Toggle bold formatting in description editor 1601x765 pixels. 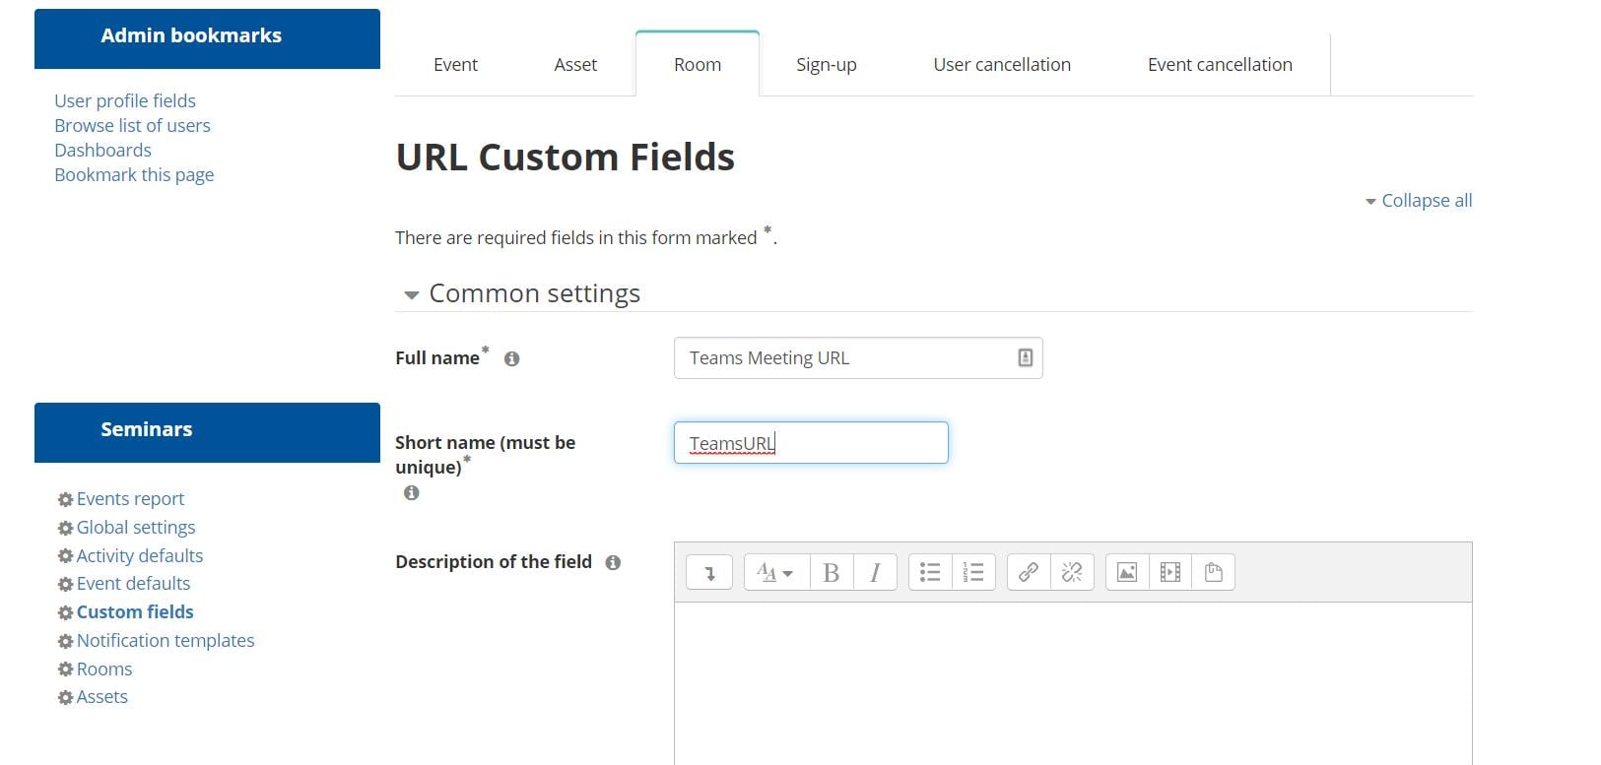[831, 572]
